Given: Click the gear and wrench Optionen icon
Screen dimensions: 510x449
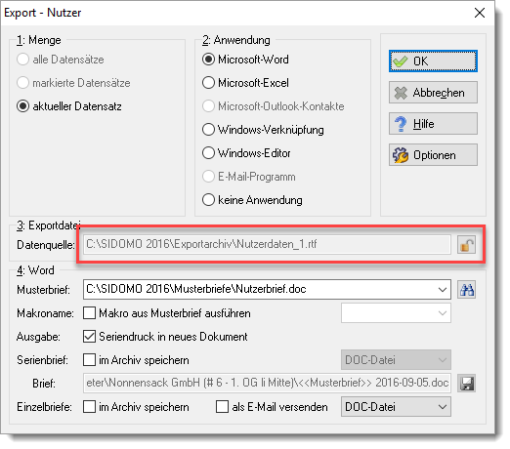Looking at the screenshot, I should (x=401, y=155).
